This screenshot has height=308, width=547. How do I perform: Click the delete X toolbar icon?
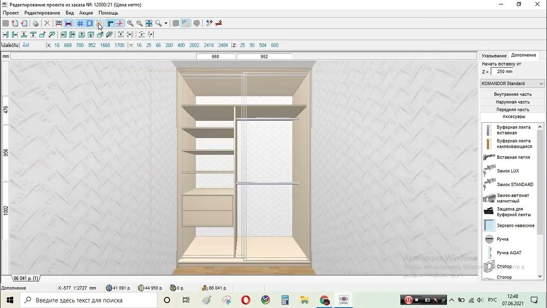(x=47, y=24)
